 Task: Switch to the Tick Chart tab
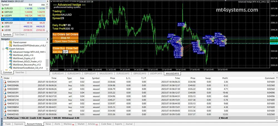[x=19, y=35]
